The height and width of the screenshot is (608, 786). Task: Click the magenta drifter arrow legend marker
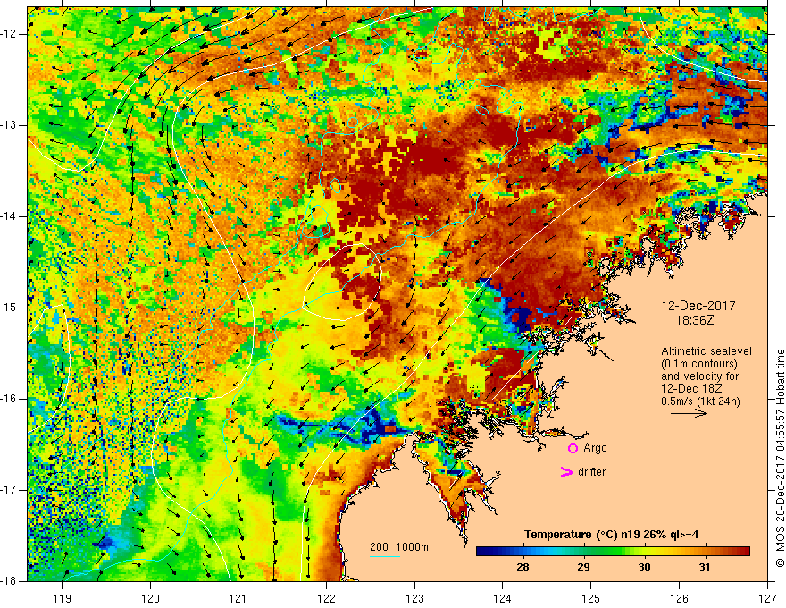pyautogui.click(x=566, y=472)
